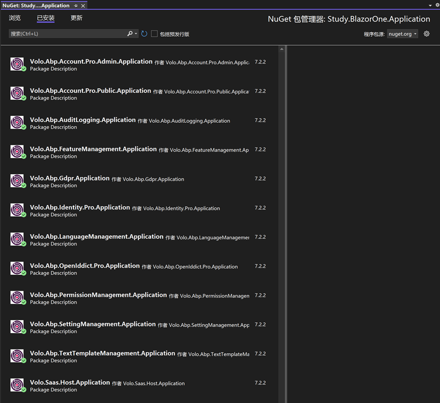The width and height of the screenshot is (440, 403).
Task: Open the window options gear at top right
Action: pyautogui.click(x=437, y=5)
